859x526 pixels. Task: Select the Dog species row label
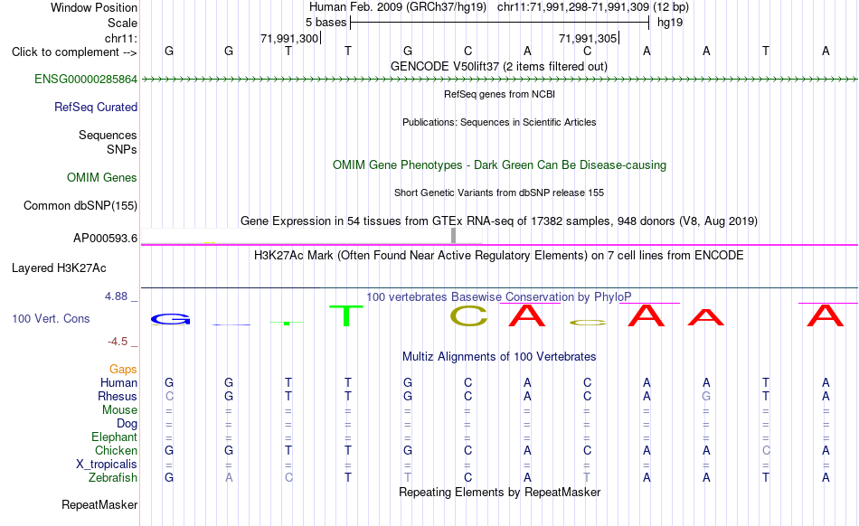click(127, 423)
